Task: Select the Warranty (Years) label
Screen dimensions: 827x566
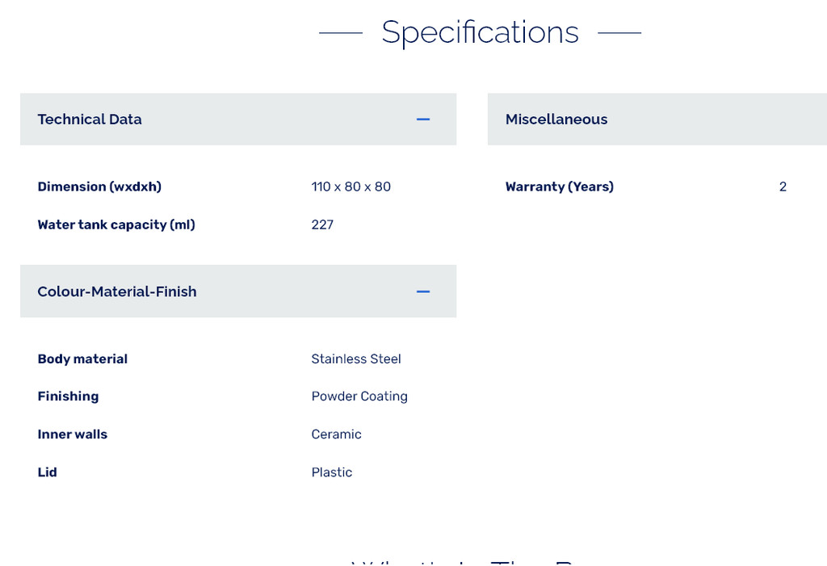Action: pyautogui.click(x=559, y=187)
